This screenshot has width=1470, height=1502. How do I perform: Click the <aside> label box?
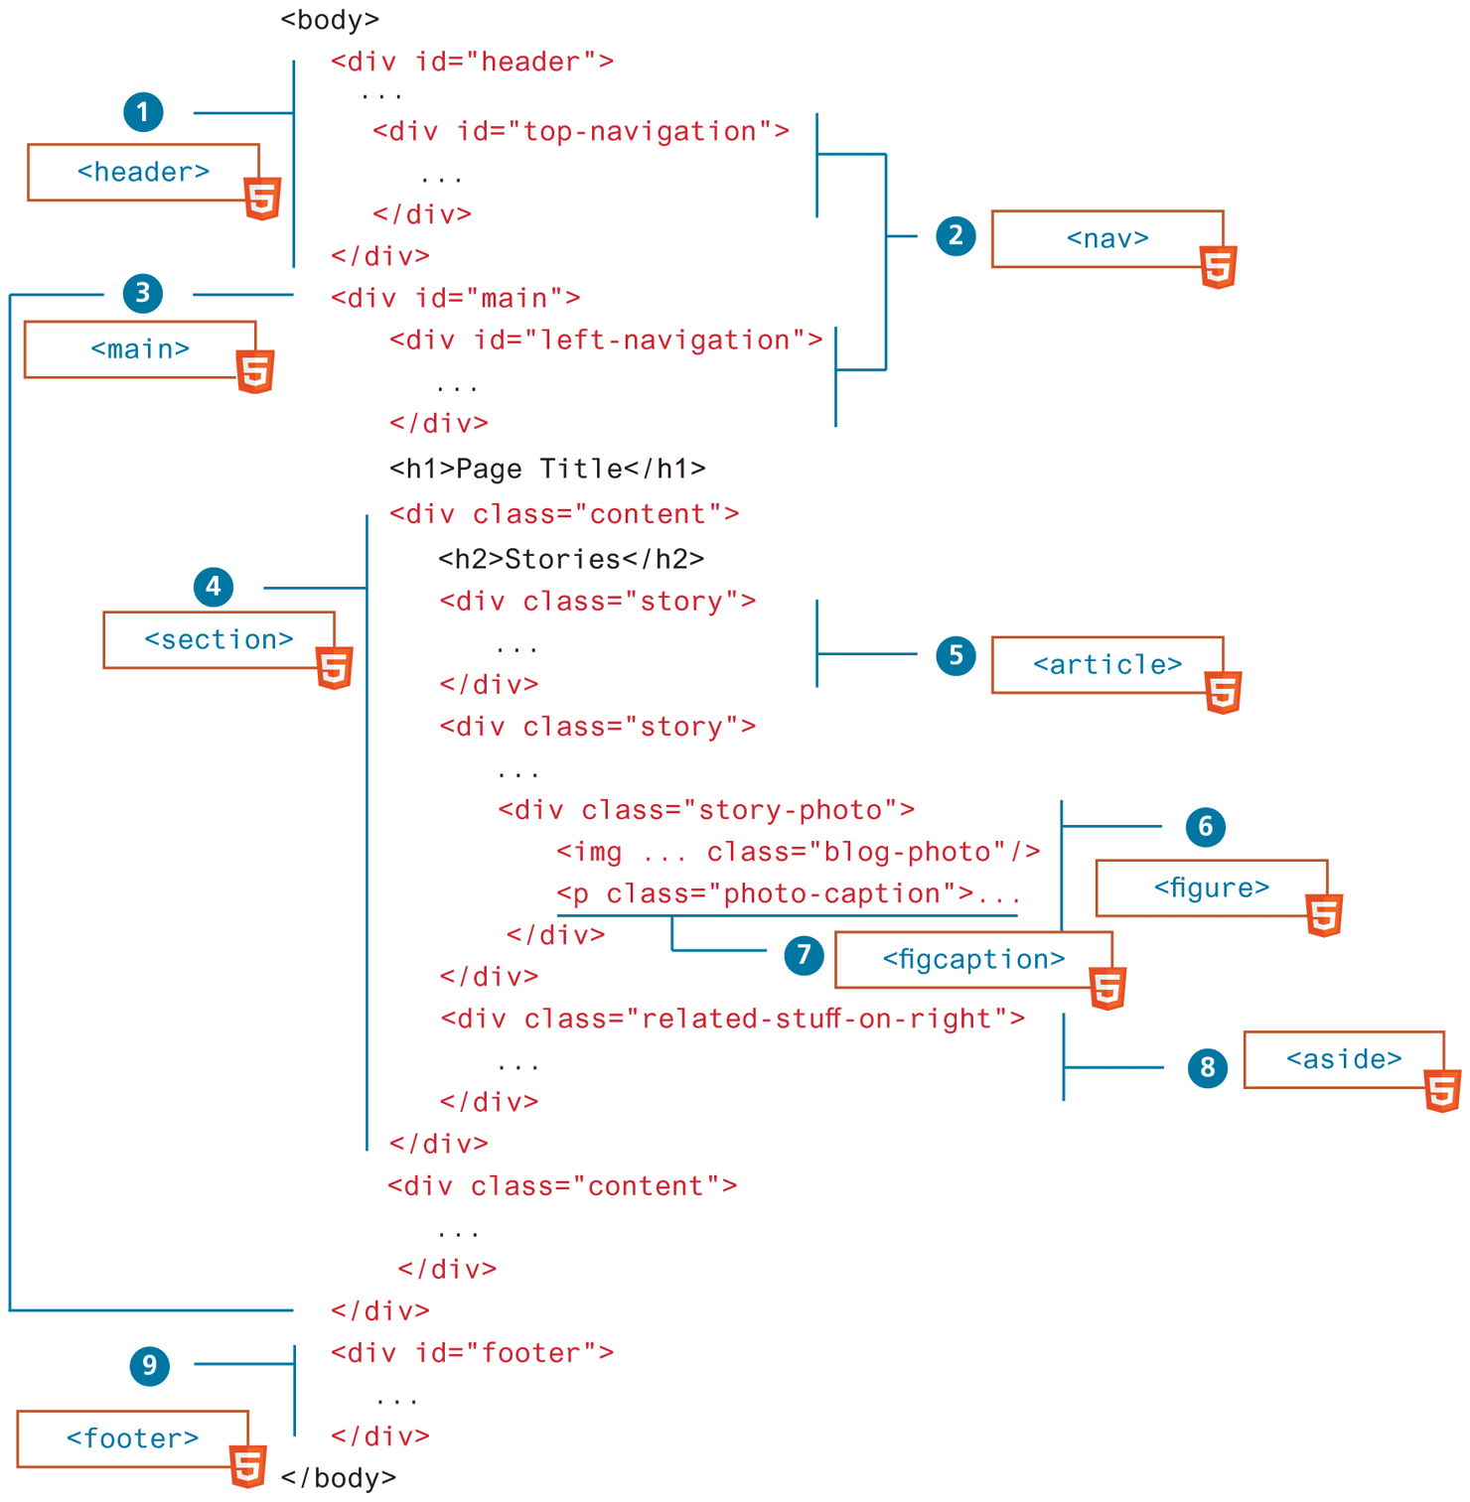[1343, 1059]
